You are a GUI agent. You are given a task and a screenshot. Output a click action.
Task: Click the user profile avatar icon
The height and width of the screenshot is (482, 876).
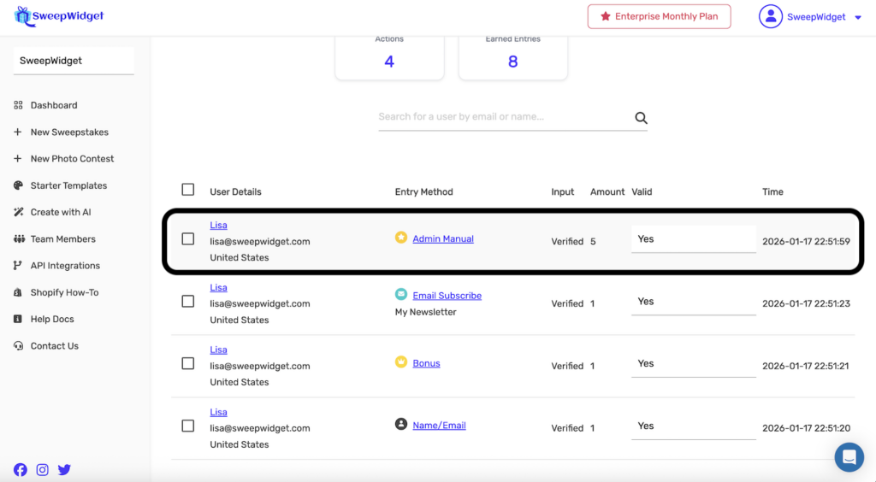click(771, 16)
